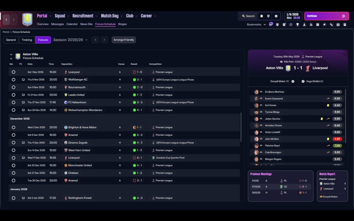This screenshot has height=221, width=354.
Task: Click the Liverpool crest in match header
Action: click(308, 68)
